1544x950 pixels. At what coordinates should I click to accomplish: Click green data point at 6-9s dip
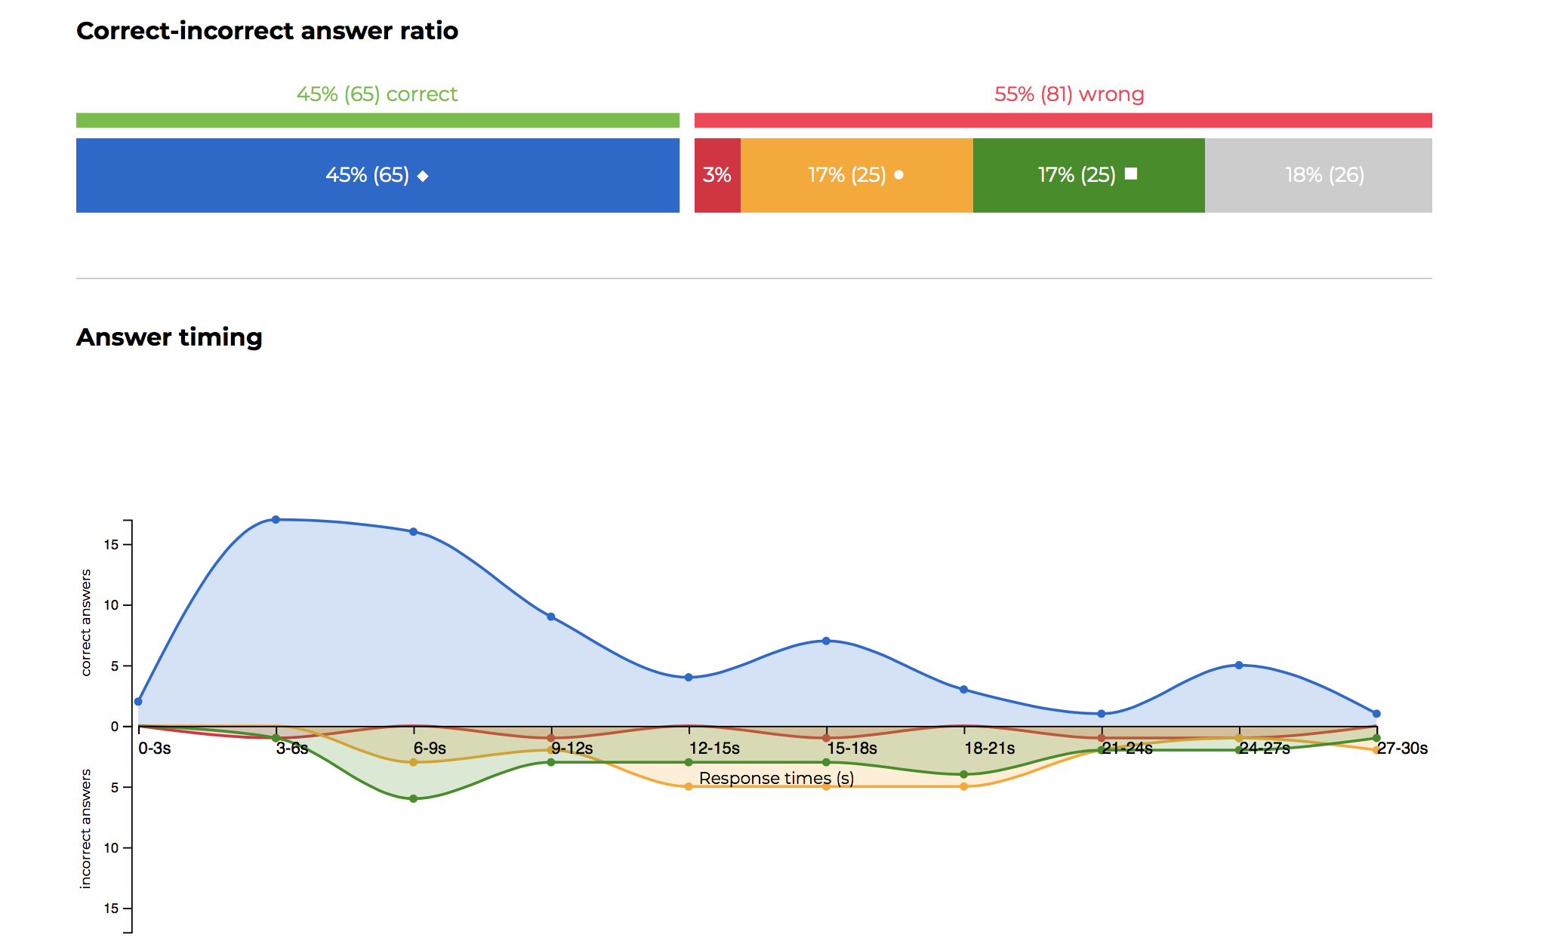coord(413,798)
